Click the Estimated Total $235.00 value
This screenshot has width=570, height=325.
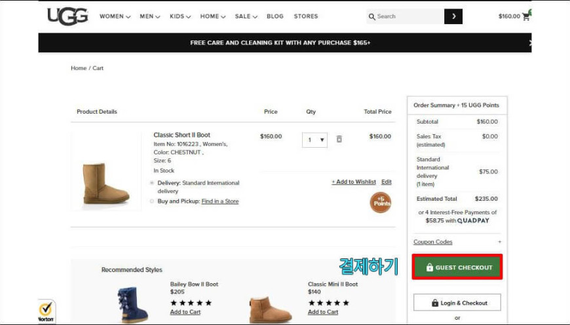pyautogui.click(x=486, y=199)
